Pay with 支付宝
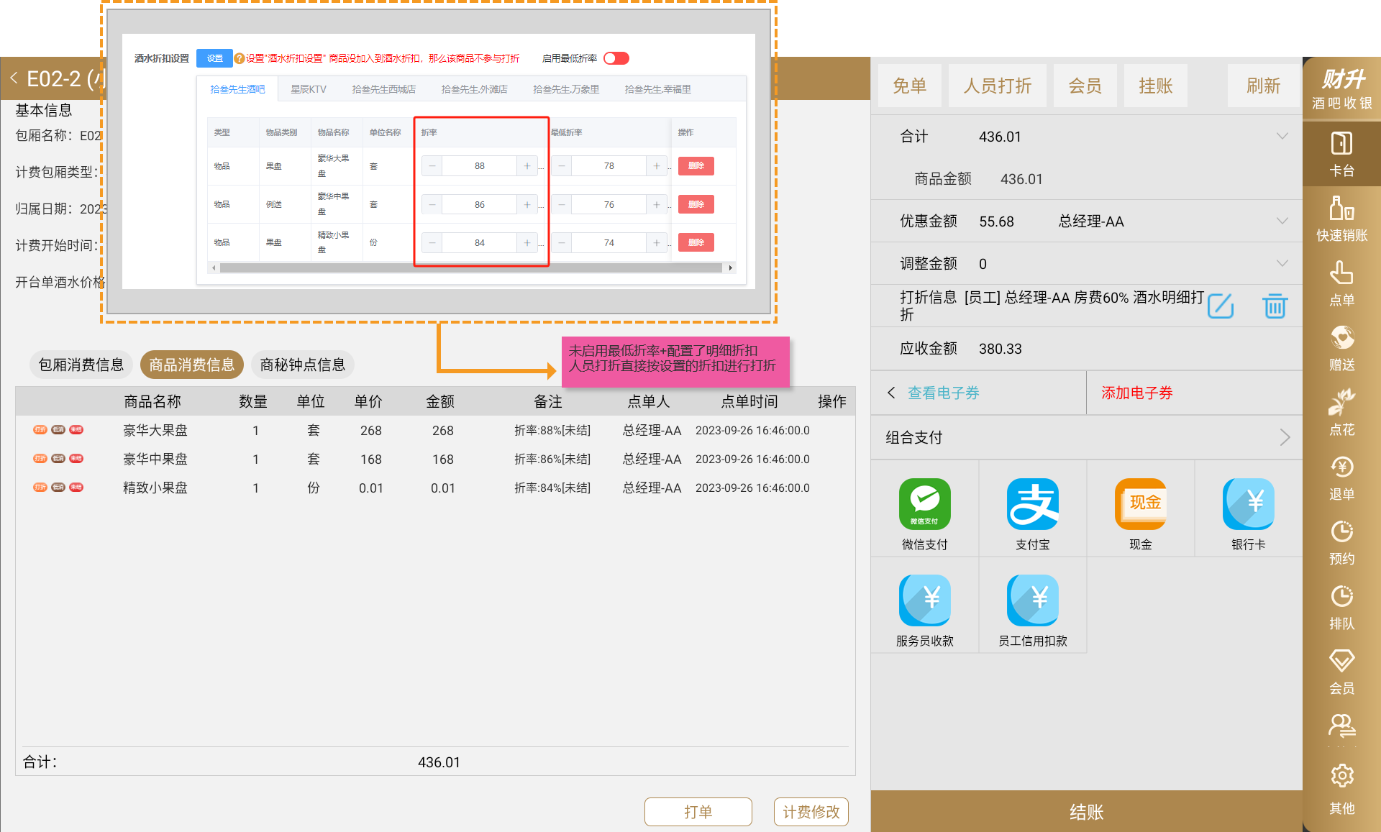 point(1032,513)
